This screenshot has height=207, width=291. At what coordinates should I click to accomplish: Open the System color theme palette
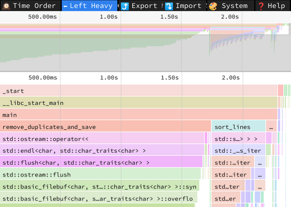pyautogui.click(x=213, y=6)
